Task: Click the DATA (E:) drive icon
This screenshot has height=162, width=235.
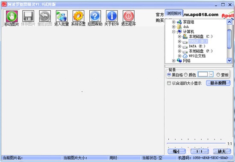Action: coord(185,46)
